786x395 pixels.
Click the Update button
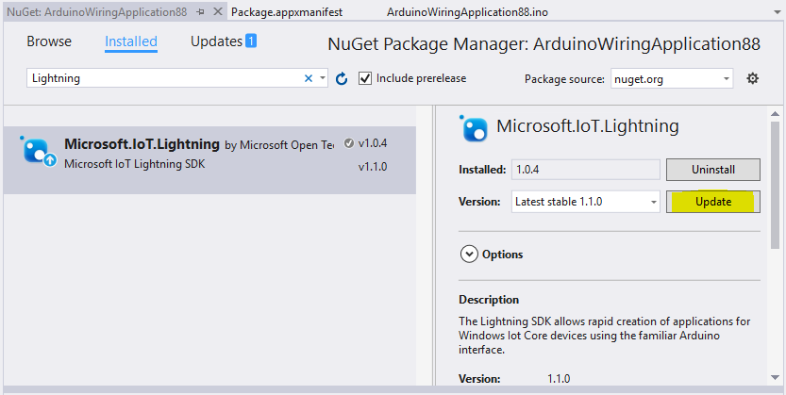(712, 202)
